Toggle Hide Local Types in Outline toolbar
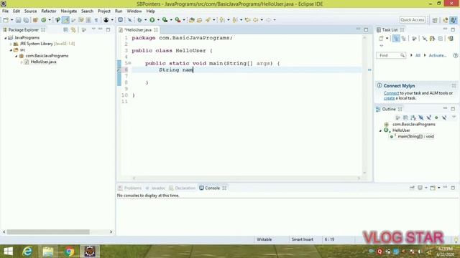 click(x=444, y=118)
